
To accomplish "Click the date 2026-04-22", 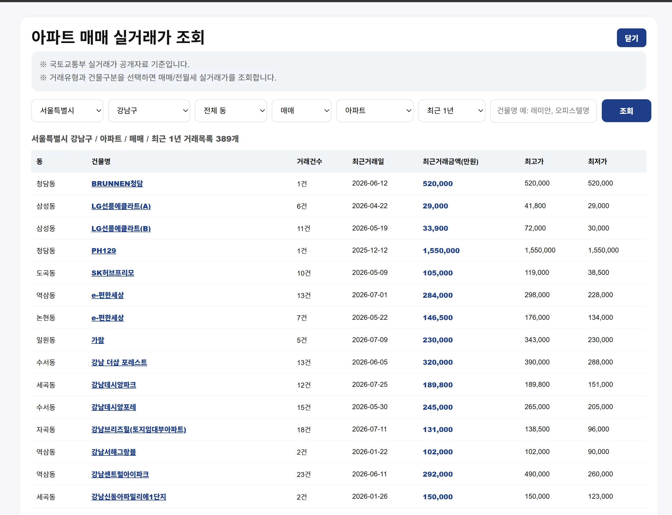I will tap(370, 206).
